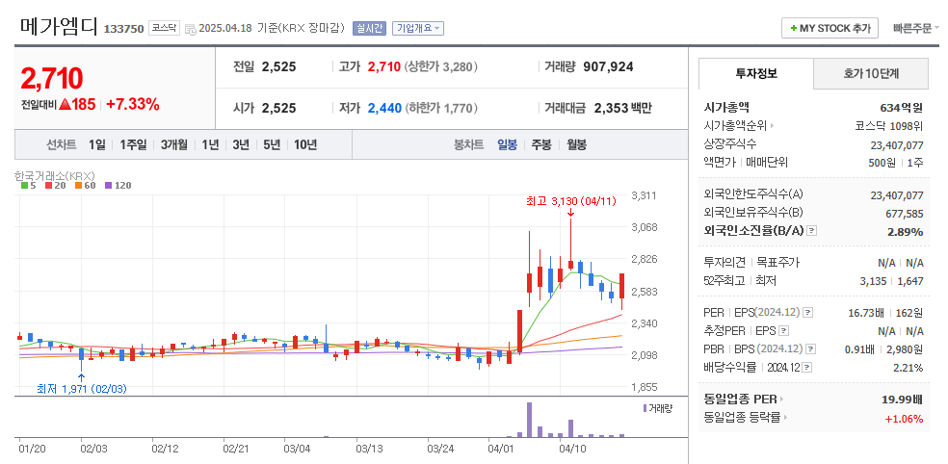Click the orange 60-day moving average swatch
Screen dimensions: 948x464
point(78,186)
